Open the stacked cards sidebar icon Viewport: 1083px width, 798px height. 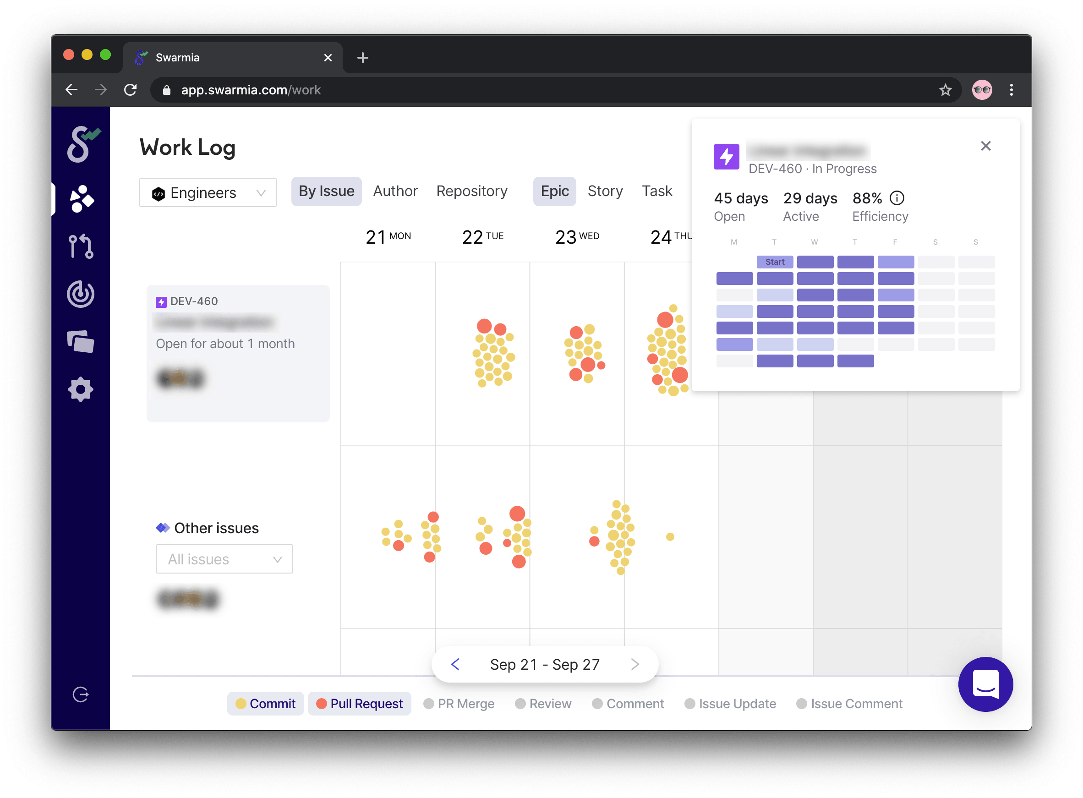pyautogui.click(x=80, y=342)
